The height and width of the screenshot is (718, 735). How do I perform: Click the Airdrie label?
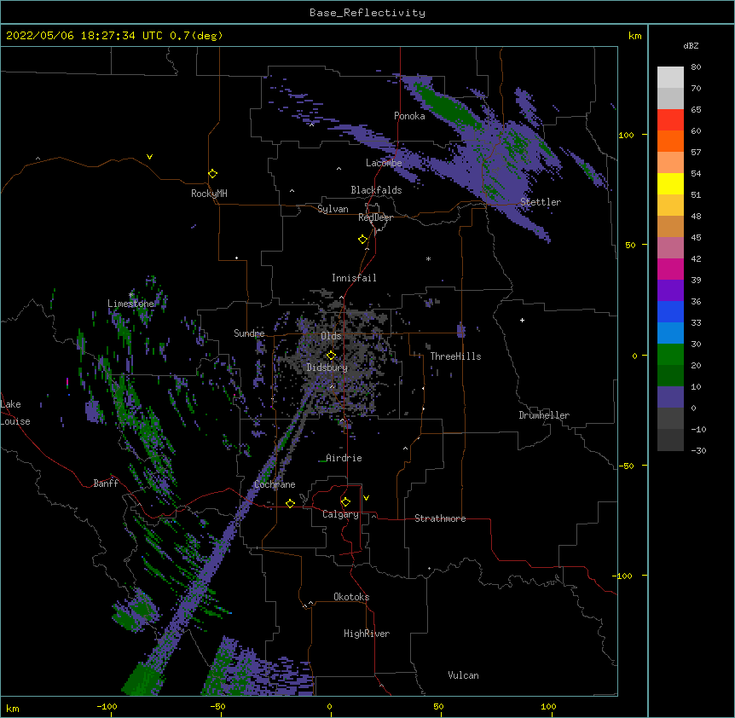point(344,458)
